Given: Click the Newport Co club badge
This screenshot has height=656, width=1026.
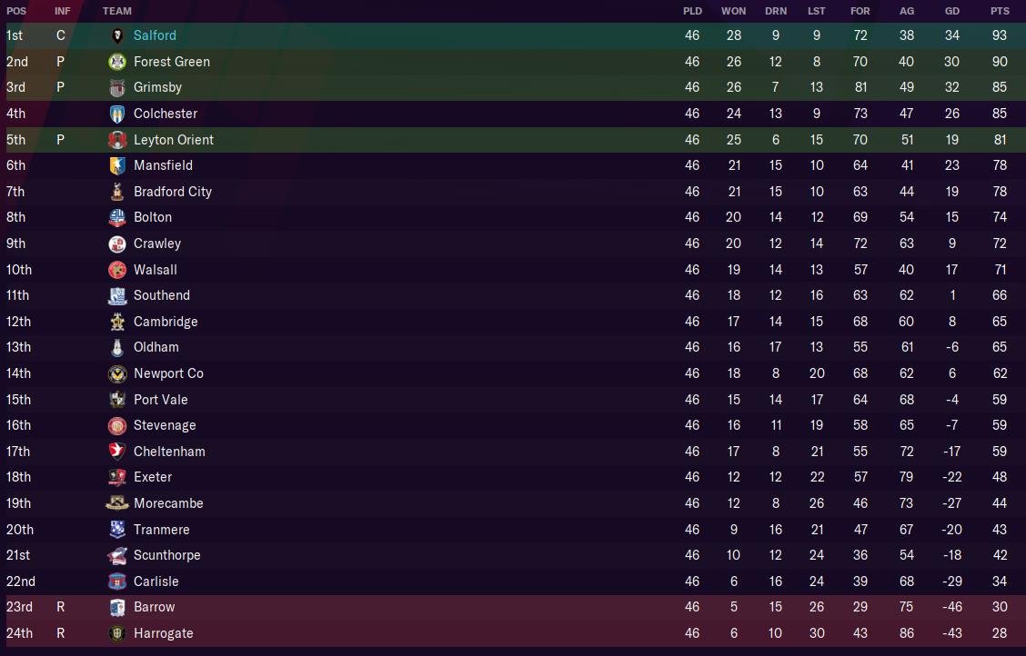Looking at the screenshot, I should [117, 373].
